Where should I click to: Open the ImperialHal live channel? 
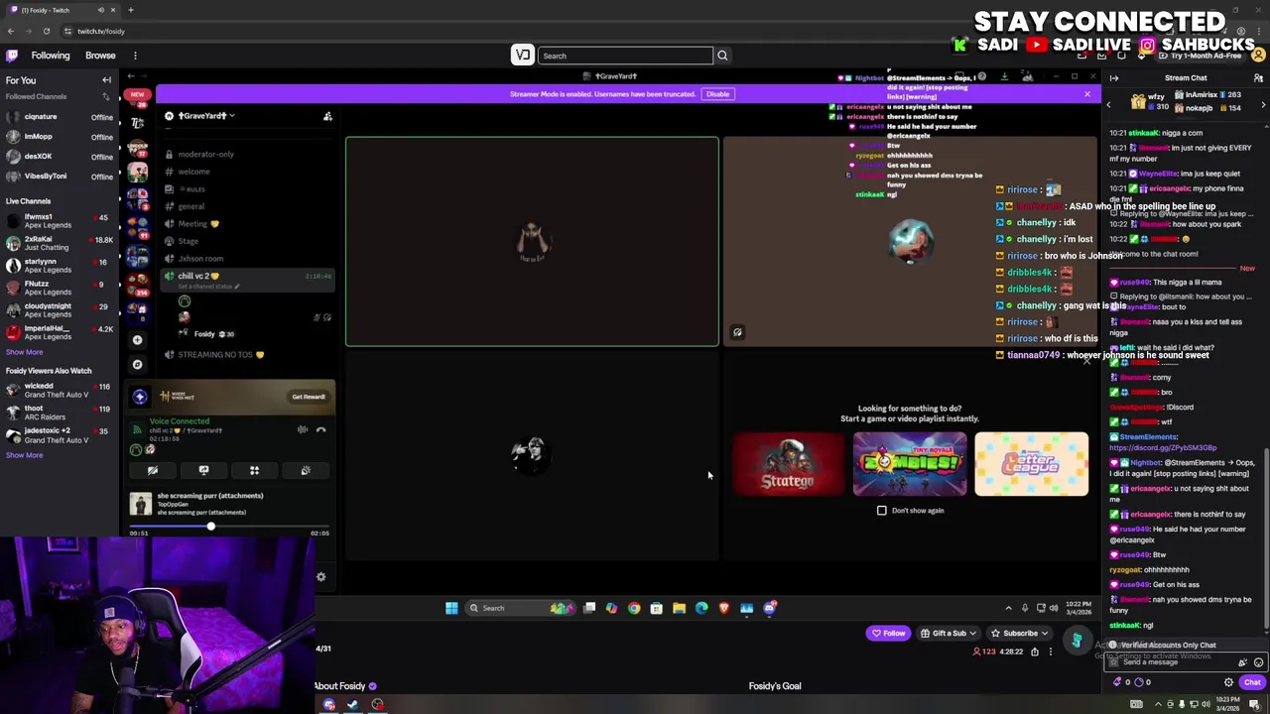click(x=59, y=331)
